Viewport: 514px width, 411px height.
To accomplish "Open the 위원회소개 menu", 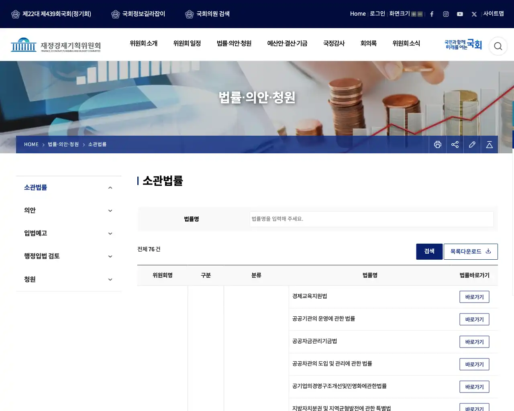I will point(143,43).
